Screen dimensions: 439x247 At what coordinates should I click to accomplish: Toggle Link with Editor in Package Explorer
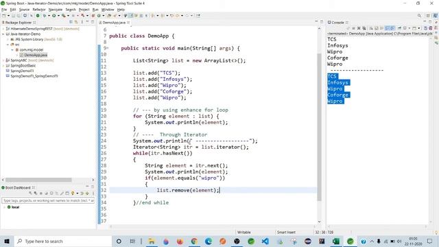point(76,22)
